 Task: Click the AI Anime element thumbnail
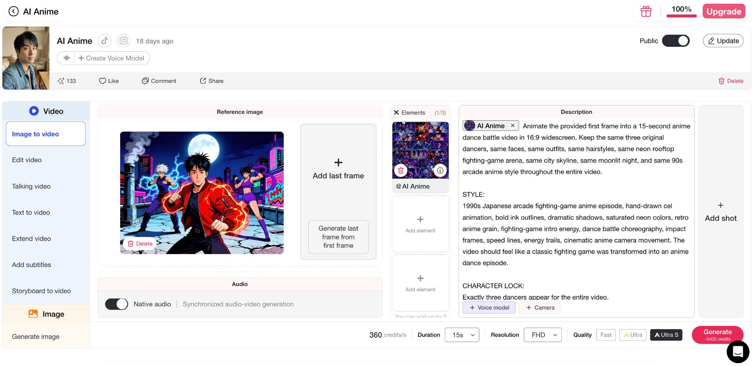[x=420, y=150]
